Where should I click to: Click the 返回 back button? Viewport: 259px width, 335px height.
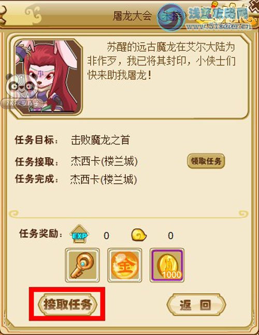tap(196, 304)
